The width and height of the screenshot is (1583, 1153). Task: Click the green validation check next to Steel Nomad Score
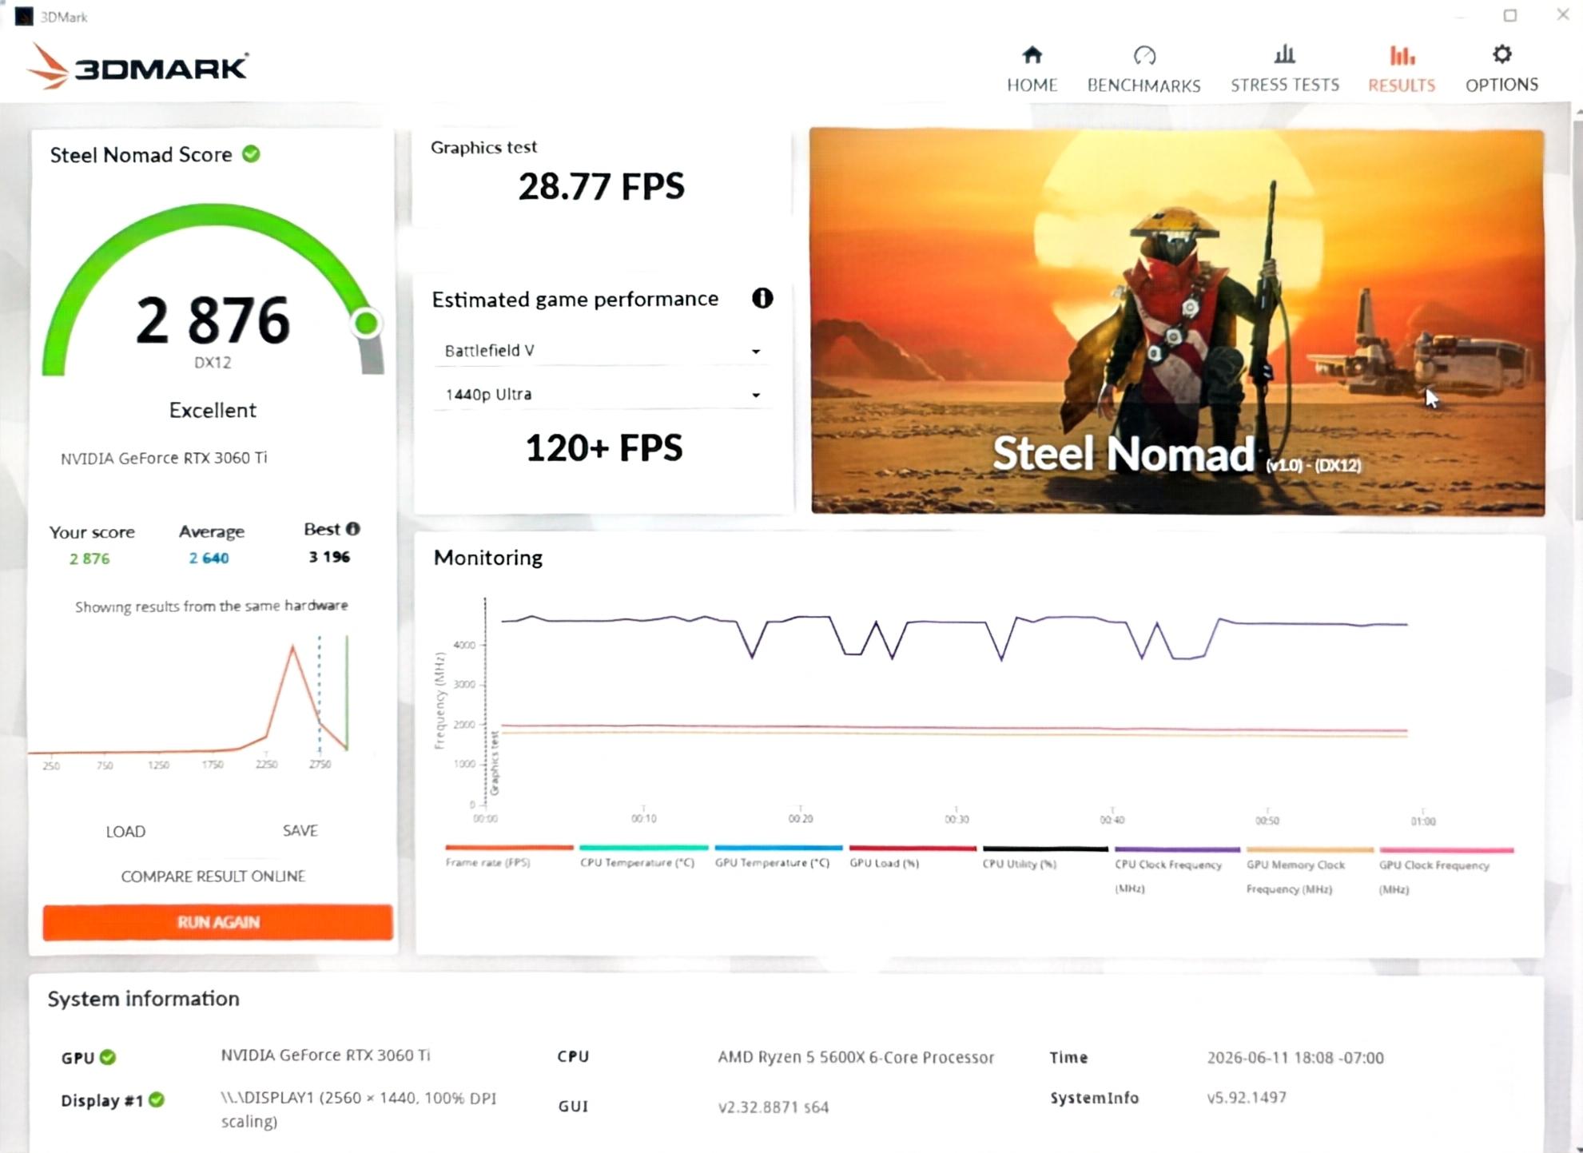coord(251,153)
